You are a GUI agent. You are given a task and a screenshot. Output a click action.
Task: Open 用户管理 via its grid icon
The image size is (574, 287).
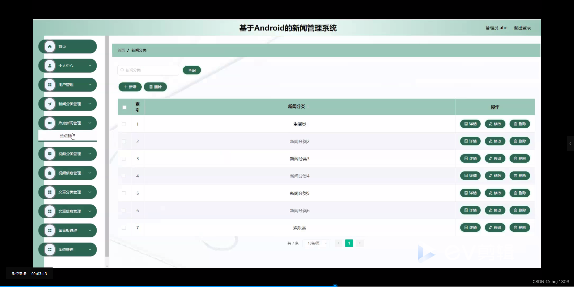pyautogui.click(x=50, y=85)
